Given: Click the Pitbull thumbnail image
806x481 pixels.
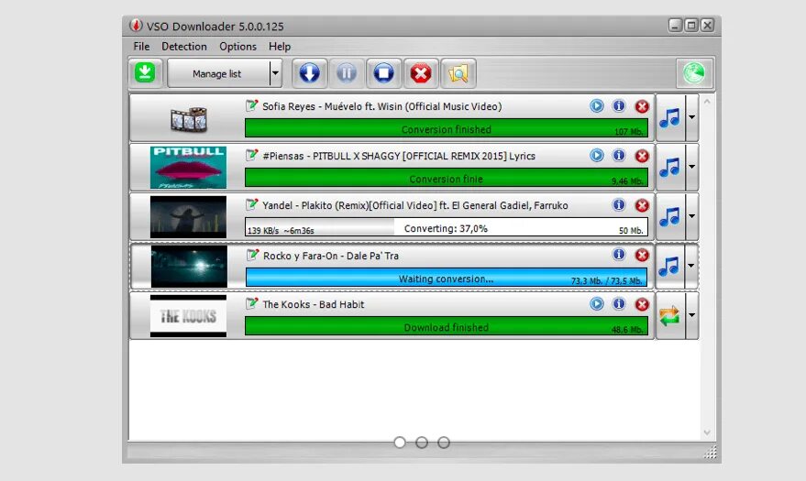Looking at the screenshot, I should tap(188, 168).
